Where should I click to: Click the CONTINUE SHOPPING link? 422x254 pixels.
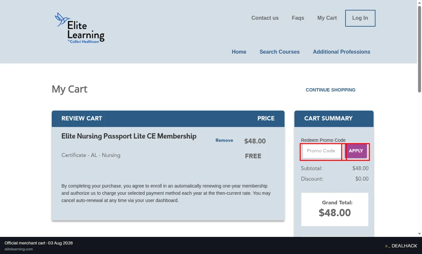[330, 90]
